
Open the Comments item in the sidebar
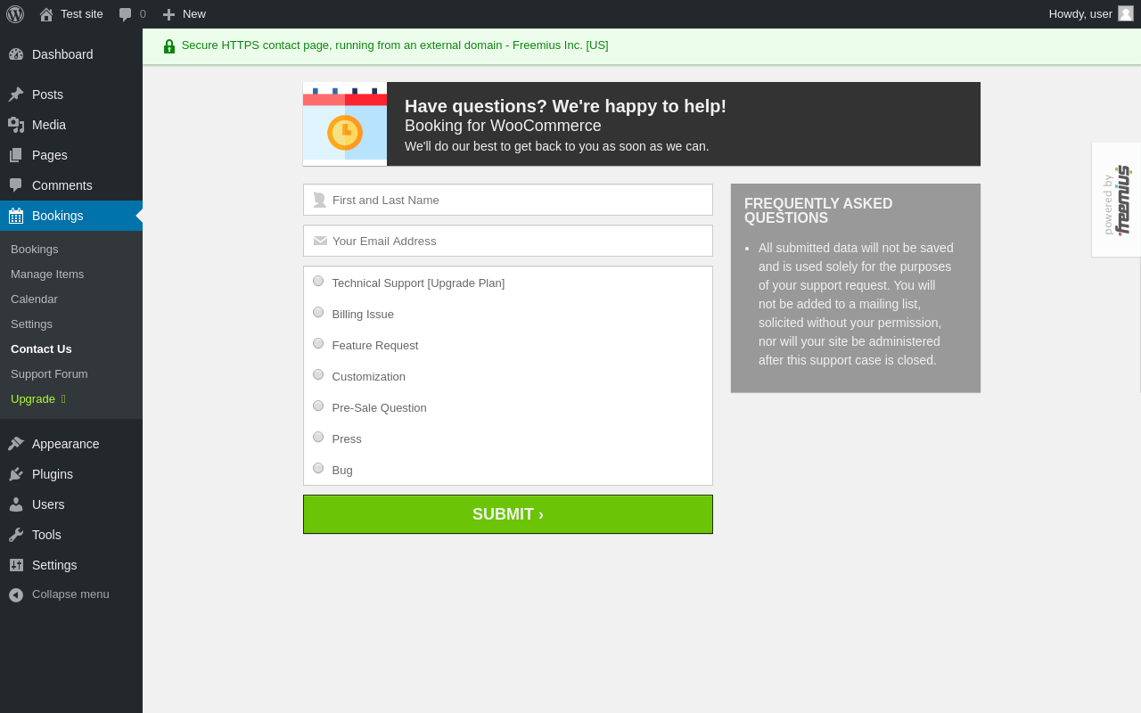[x=71, y=185]
